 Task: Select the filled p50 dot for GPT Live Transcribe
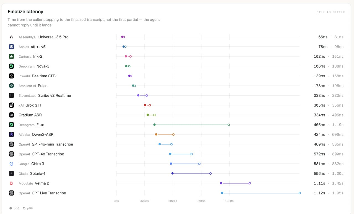tap(222, 193)
